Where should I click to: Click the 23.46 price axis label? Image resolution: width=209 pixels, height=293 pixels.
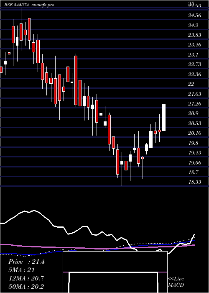(194, 45)
